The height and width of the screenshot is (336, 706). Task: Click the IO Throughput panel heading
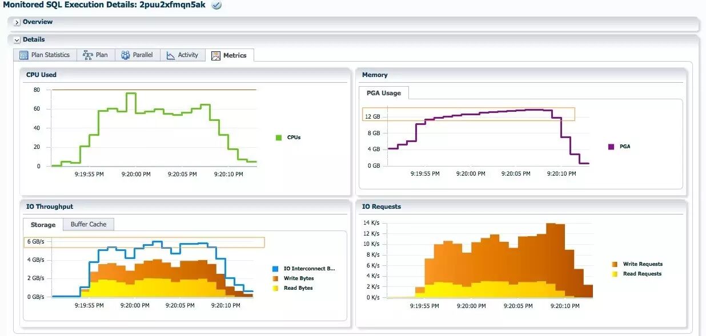50,207
